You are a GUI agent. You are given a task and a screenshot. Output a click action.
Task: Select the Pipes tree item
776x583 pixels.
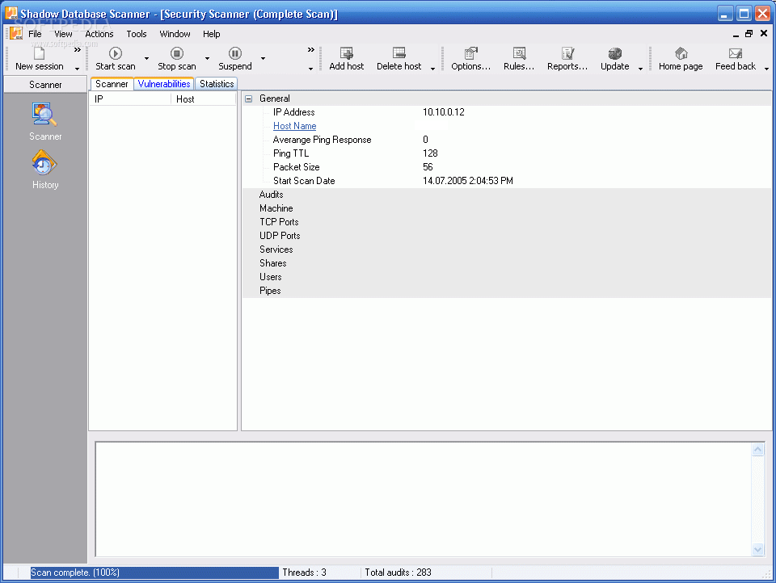click(270, 291)
